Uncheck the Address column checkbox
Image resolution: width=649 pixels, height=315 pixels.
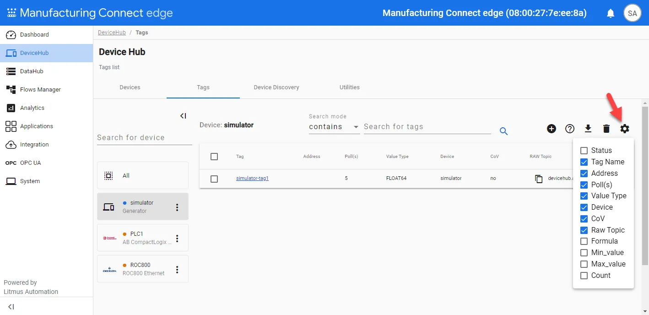pyautogui.click(x=584, y=174)
